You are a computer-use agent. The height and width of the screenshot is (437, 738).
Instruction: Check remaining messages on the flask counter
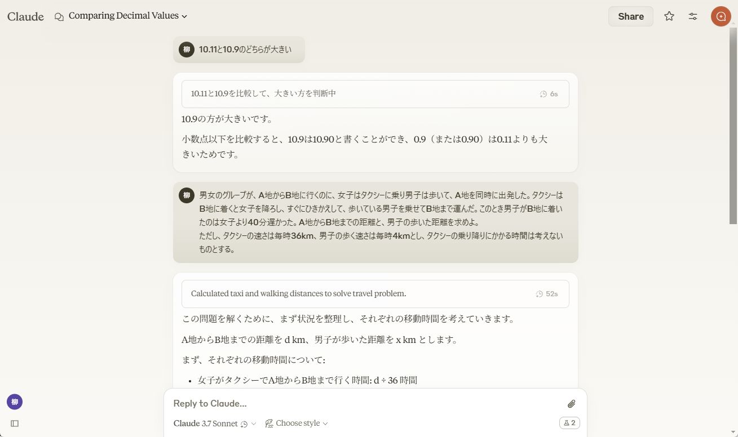(568, 422)
